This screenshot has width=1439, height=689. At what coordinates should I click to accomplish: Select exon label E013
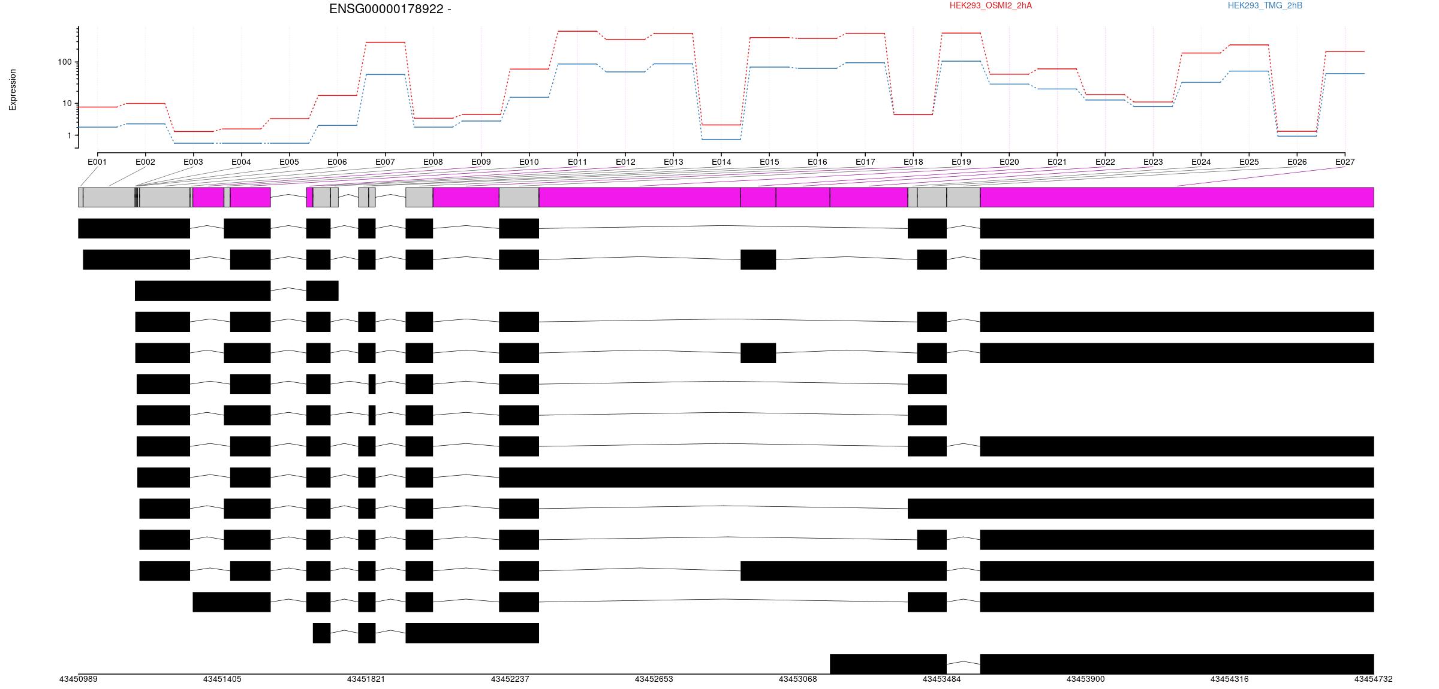click(x=673, y=162)
